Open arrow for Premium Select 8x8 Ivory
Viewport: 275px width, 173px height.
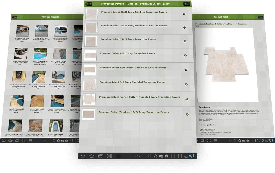coord(186,84)
